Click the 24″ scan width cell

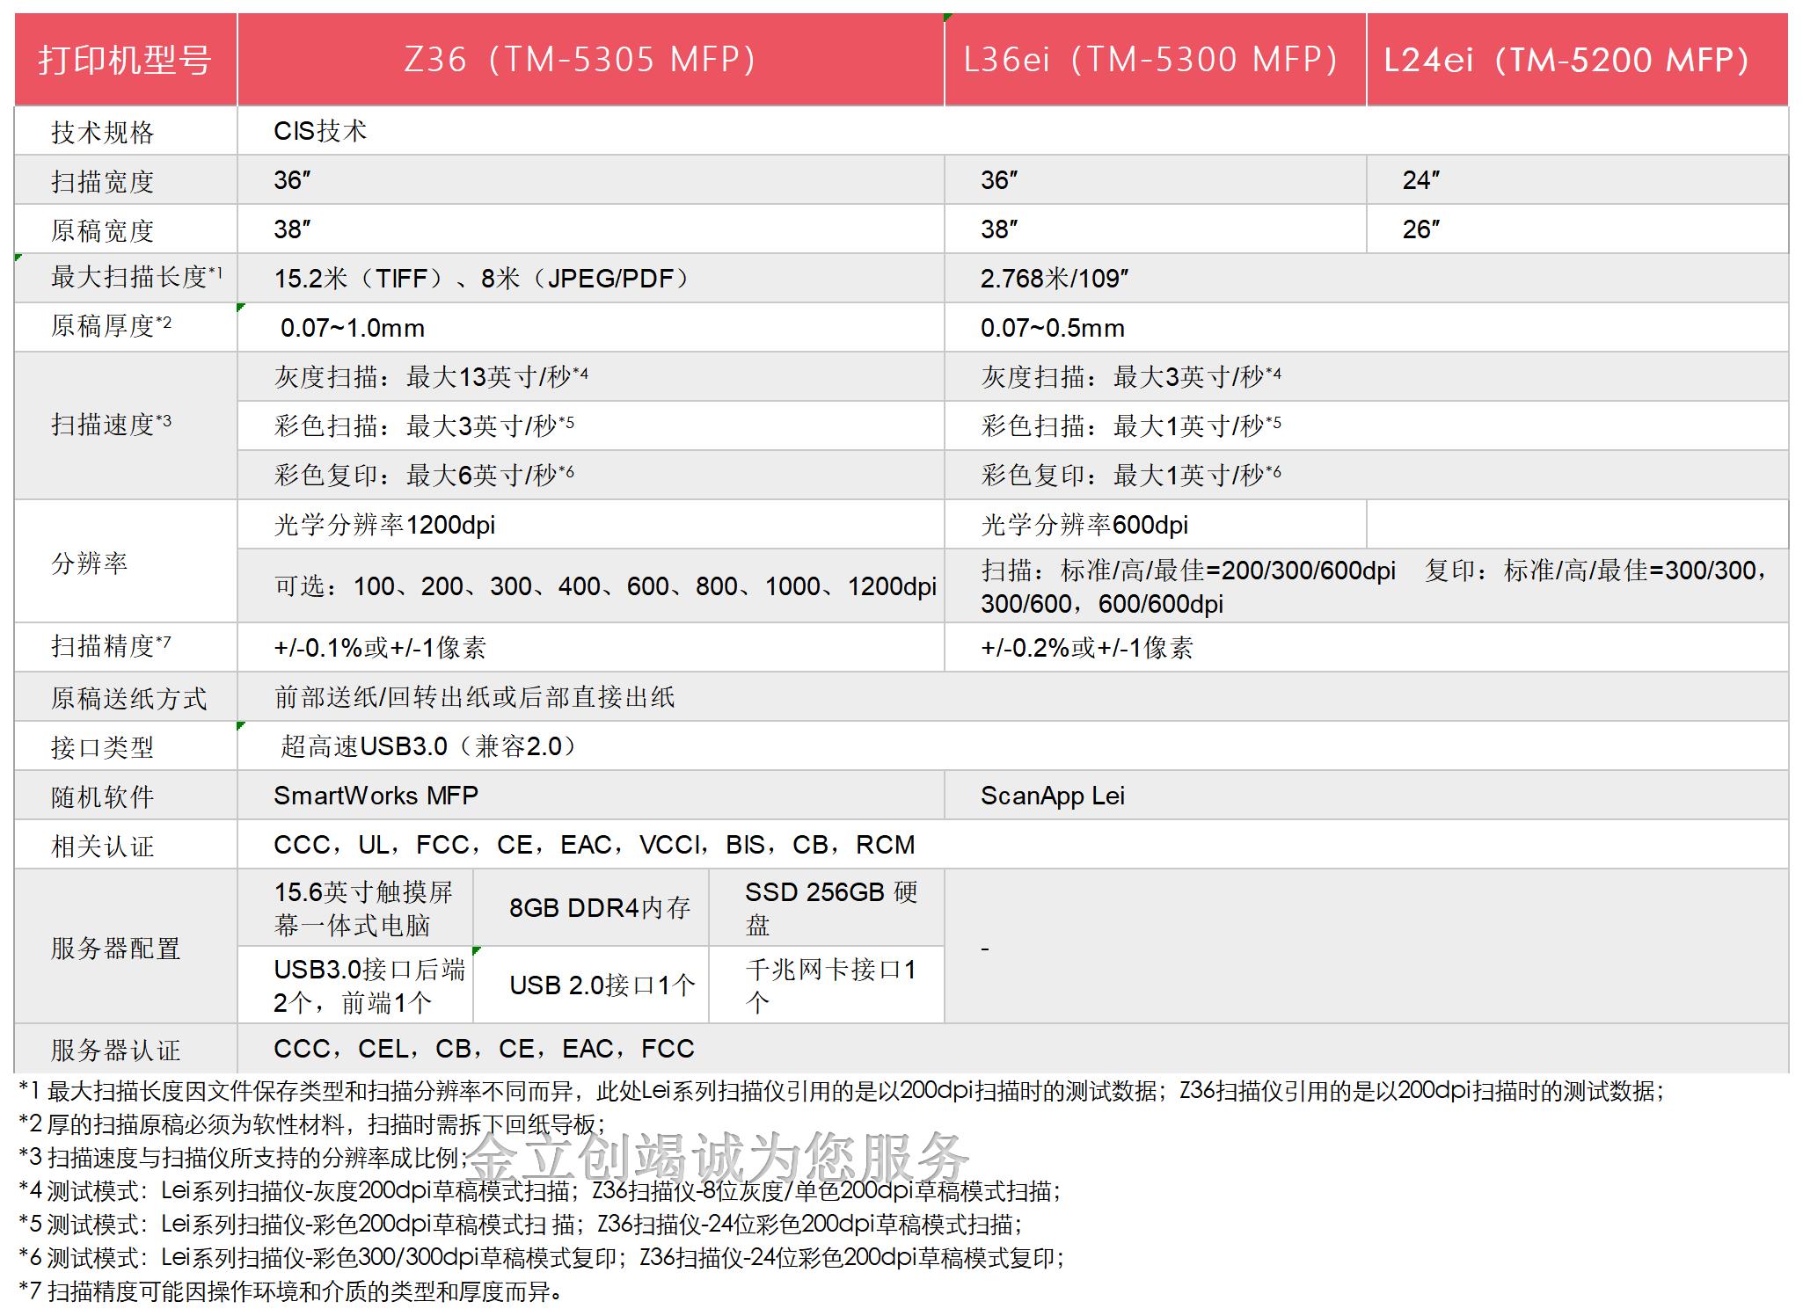click(1578, 181)
